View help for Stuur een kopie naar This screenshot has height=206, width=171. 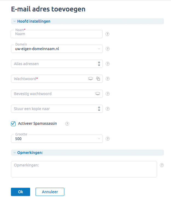point(108,109)
